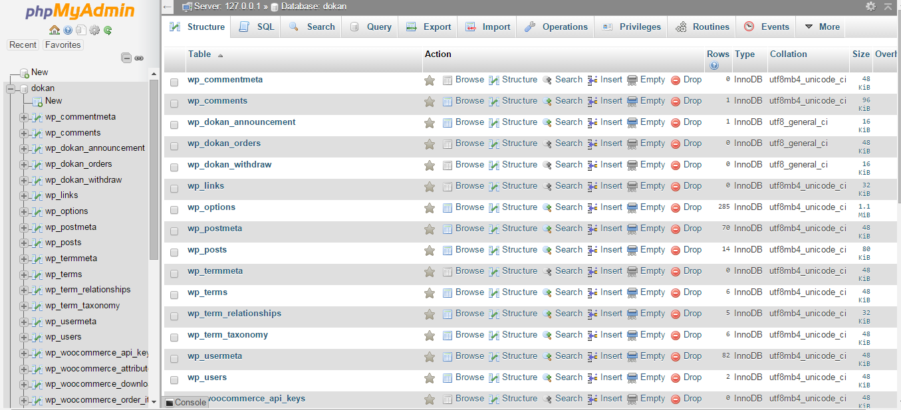The height and width of the screenshot is (410, 901).
Task: Select the wp_options checkbox
Action: coord(174,210)
